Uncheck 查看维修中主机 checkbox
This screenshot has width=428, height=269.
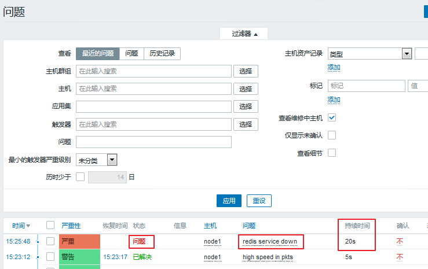(x=332, y=117)
